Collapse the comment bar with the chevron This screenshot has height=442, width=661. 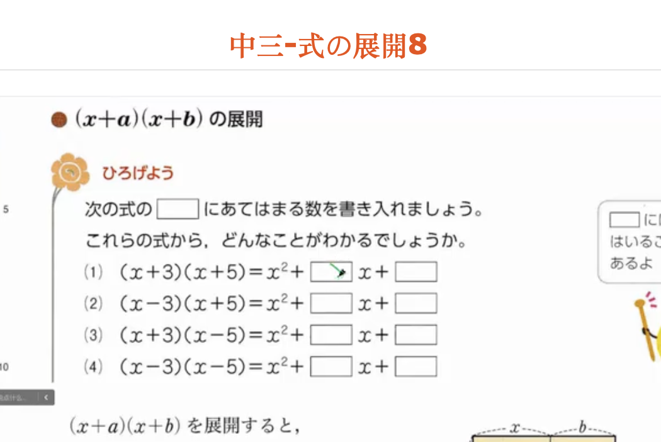pos(46,397)
